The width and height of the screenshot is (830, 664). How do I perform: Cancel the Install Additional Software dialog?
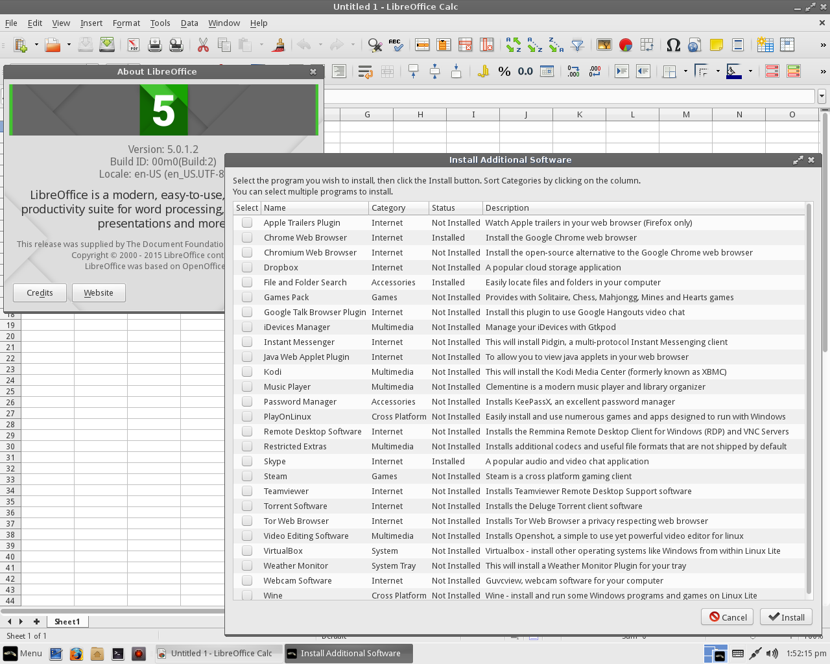728,617
